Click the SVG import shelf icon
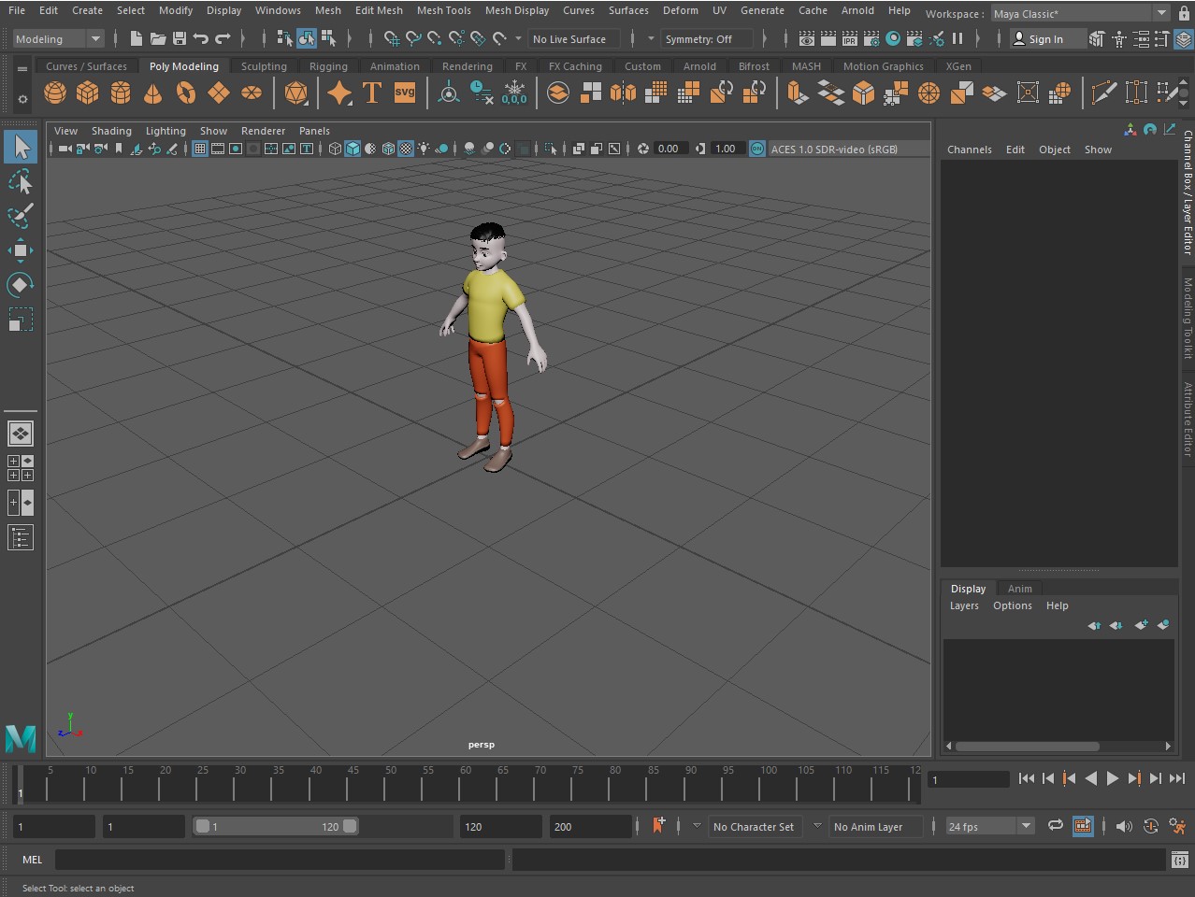This screenshot has width=1195, height=897. tap(405, 93)
